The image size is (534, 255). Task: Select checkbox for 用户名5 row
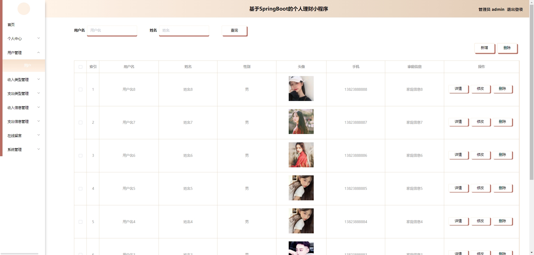[80, 189]
